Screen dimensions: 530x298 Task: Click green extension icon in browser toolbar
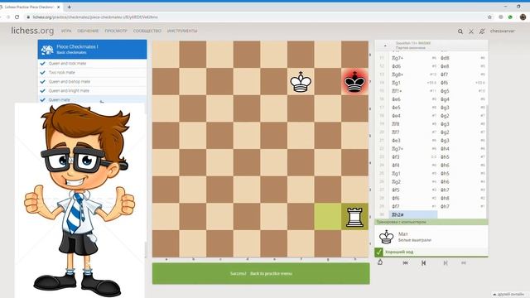tap(510, 17)
